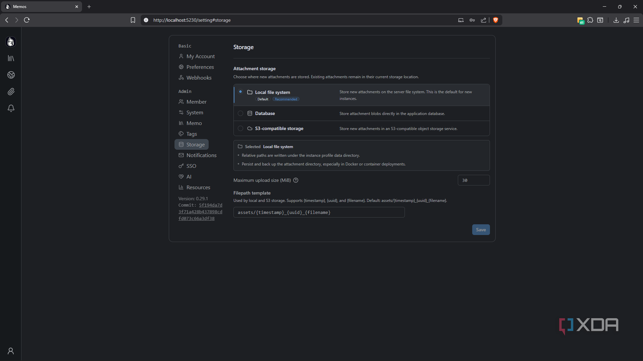This screenshot has height=361, width=643.
Task: Click the Default badge under Local file system
Action: (263, 99)
